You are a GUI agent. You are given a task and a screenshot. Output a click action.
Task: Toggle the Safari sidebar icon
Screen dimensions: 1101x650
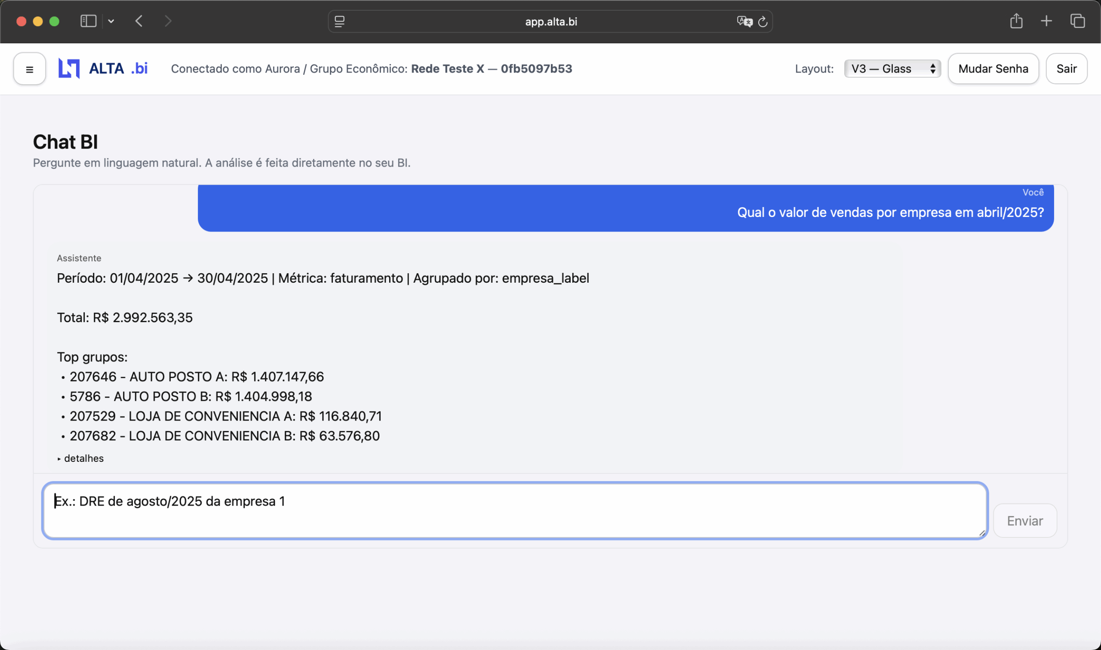tap(88, 21)
